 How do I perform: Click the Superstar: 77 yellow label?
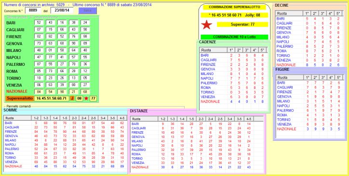coord(242,25)
